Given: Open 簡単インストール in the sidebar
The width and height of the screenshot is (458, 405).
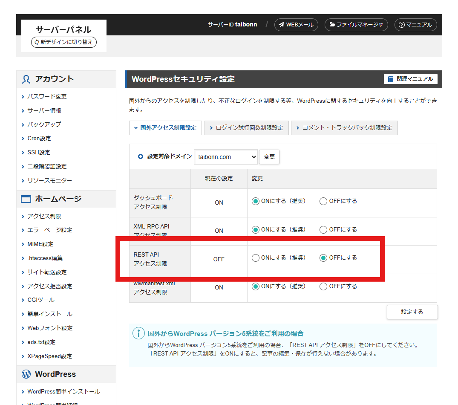Looking at the screenshot, I should [50, 314].
